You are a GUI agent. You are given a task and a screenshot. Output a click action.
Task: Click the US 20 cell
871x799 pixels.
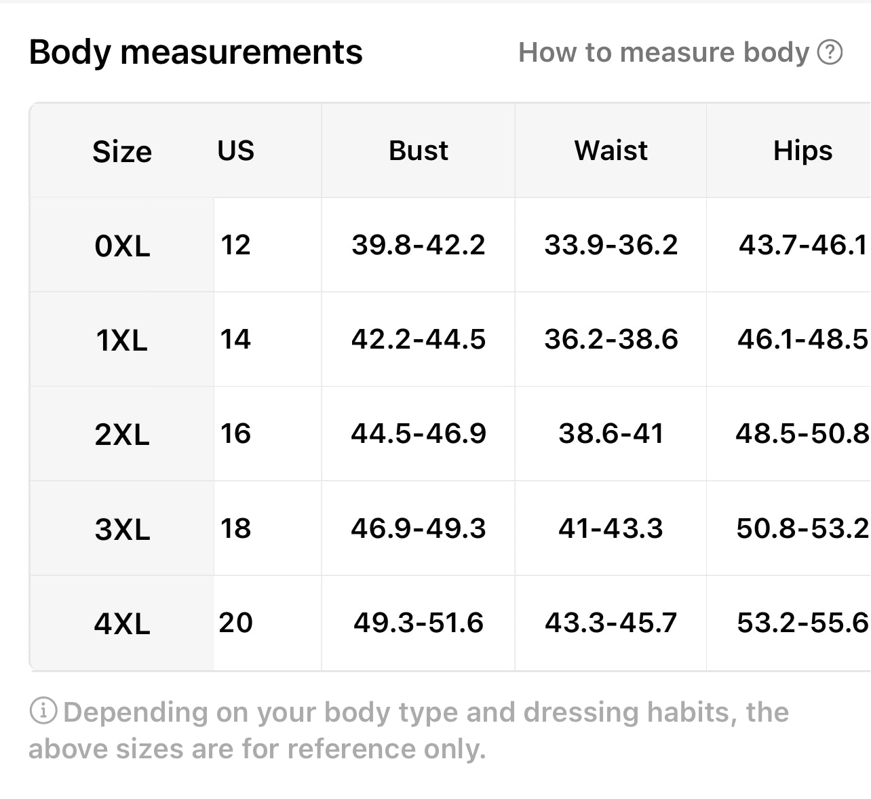pyautogui.click(x=235, y=623)
